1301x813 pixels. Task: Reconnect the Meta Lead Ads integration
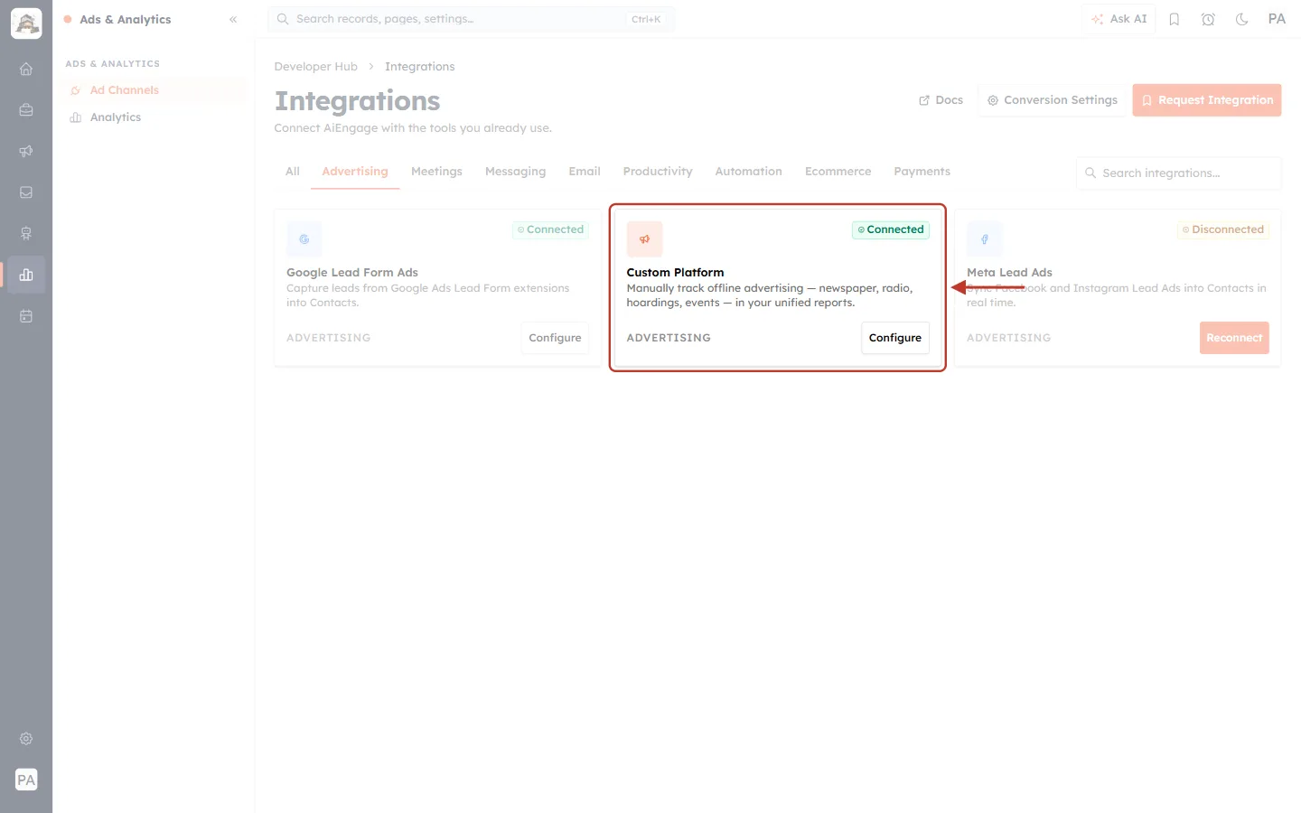pyautogui.click(x=1234, y=338)
